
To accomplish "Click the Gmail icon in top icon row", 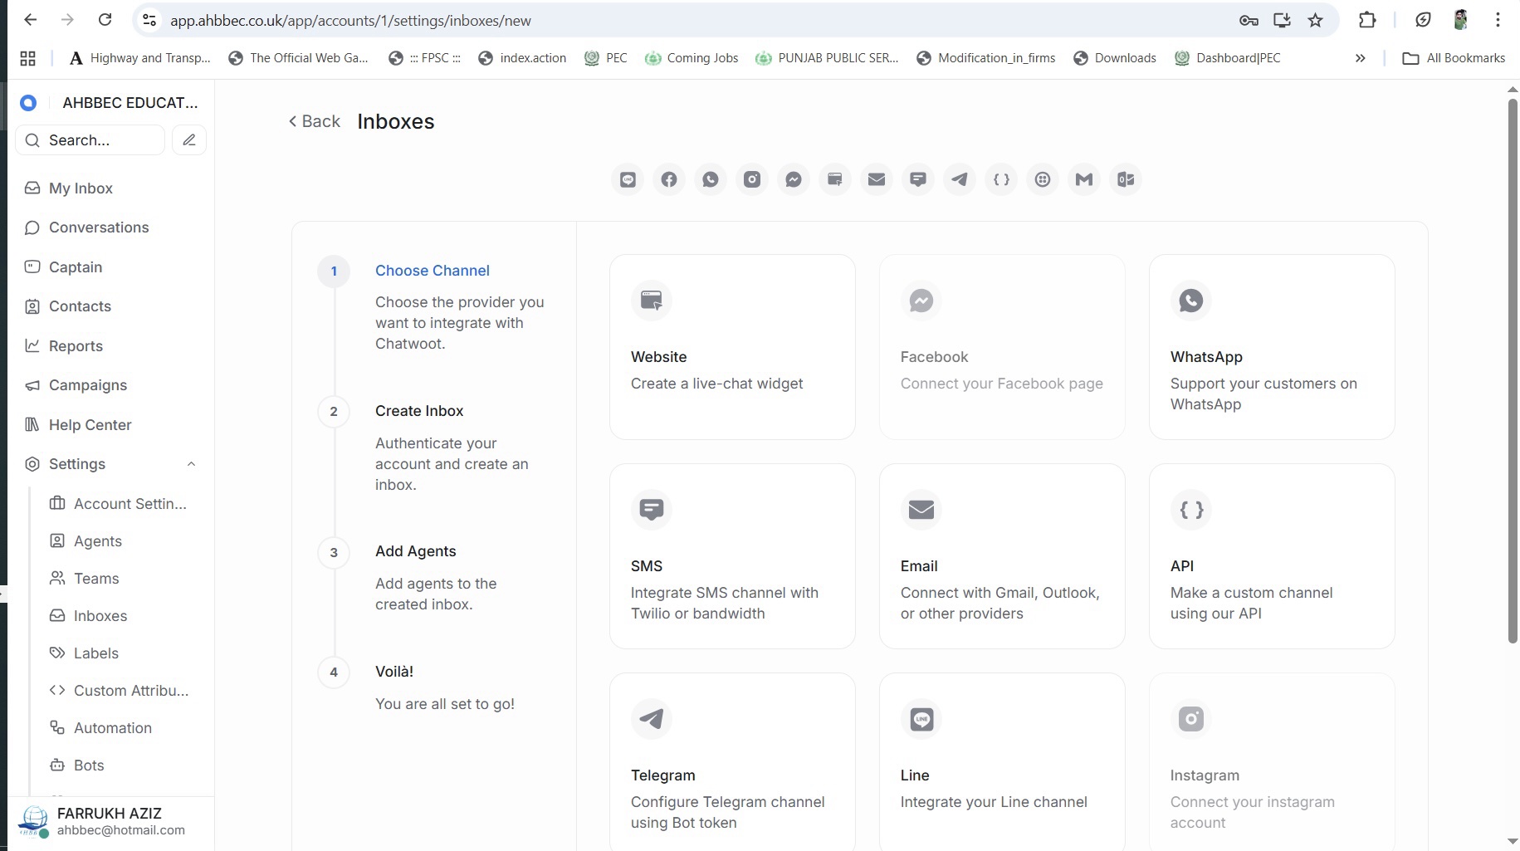I will tap(1084, 179).
